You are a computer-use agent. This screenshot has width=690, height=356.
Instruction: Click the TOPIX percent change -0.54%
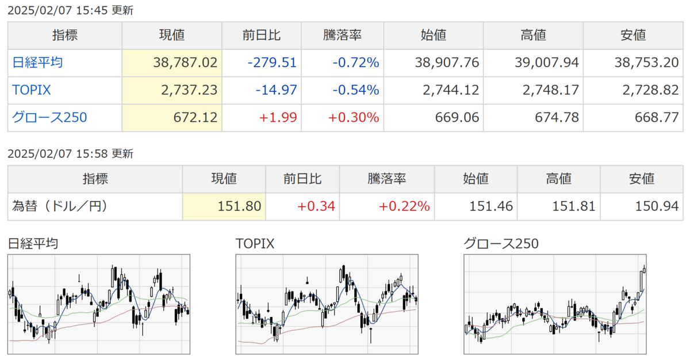(356, 90)
